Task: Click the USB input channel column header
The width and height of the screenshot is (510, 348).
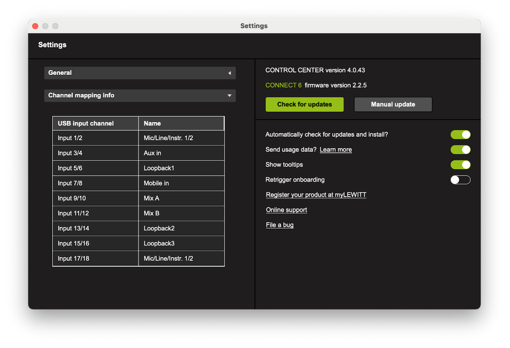Action: [x=95, y=123]
